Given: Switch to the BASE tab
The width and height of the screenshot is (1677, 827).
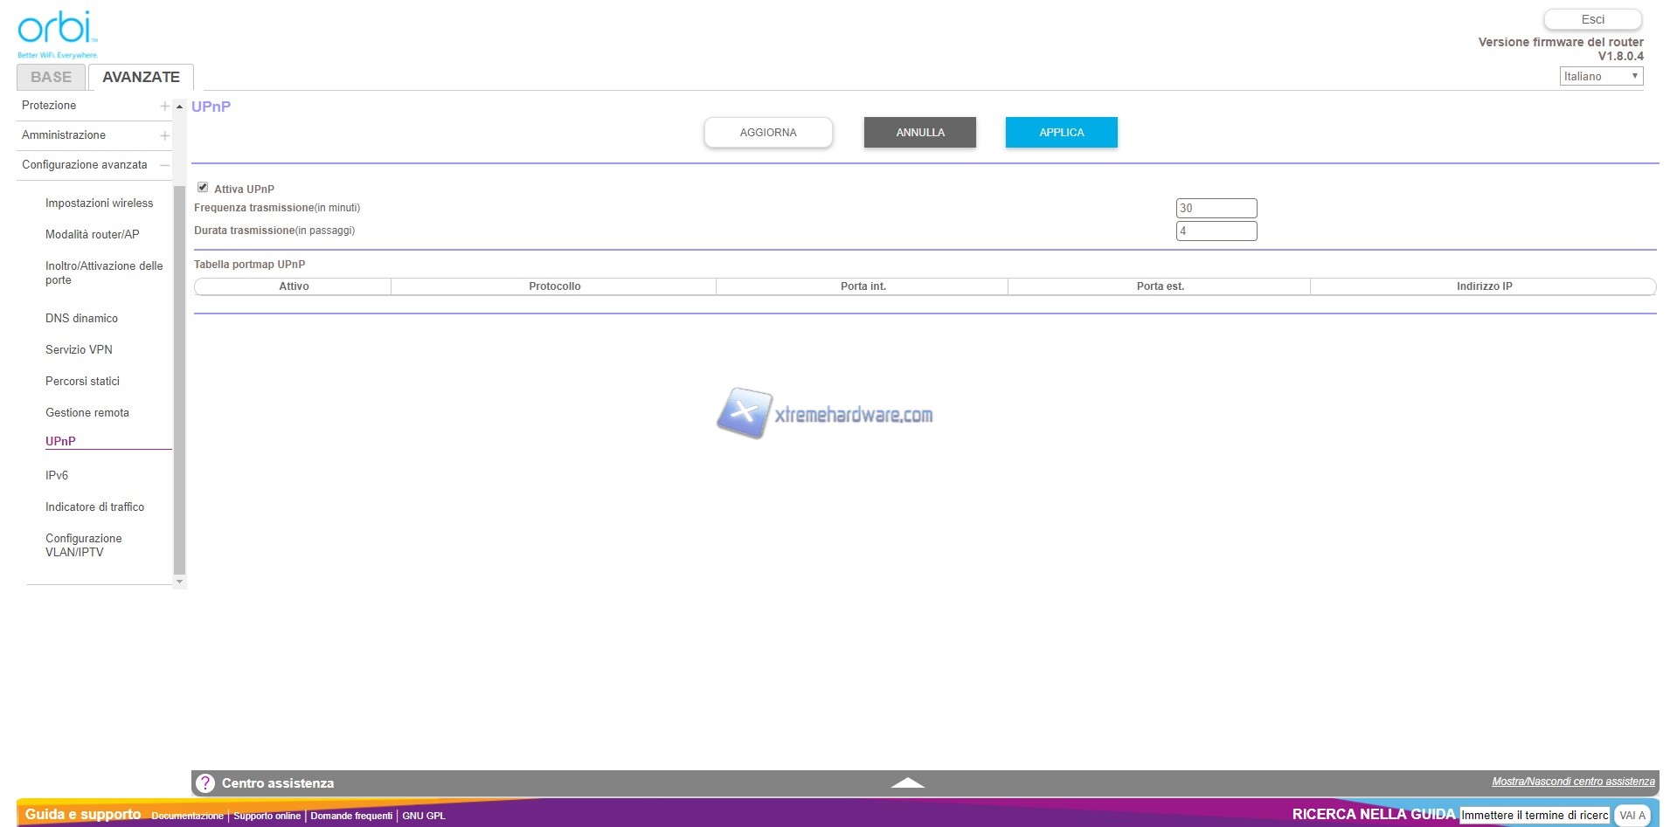Looking at the screenshot, I should point(52,77).
